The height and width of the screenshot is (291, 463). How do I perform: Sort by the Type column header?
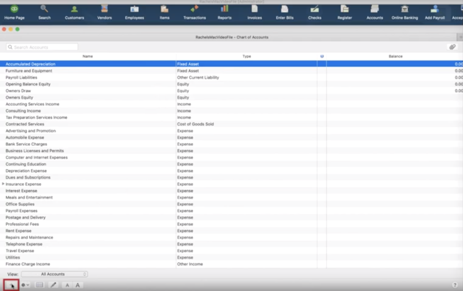(x=246, y=56)
